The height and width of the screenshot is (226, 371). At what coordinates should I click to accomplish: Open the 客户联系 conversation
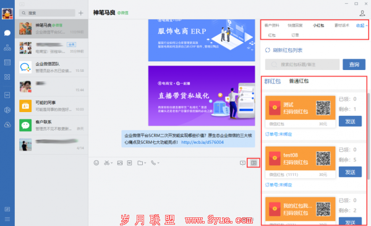pyautogui.click(x=51, y=125)
